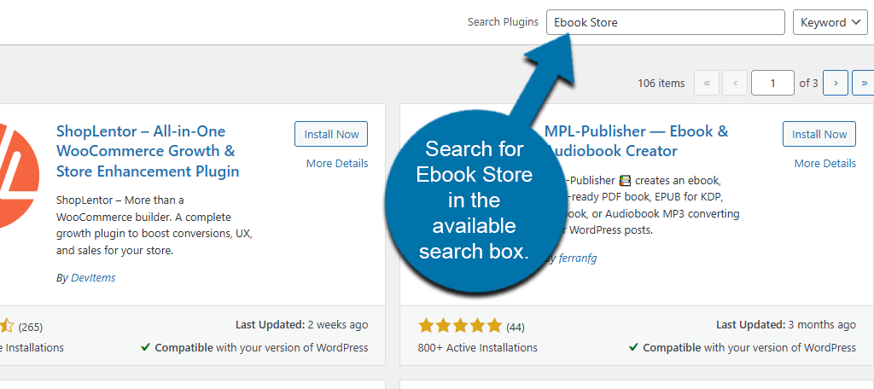Click the ShopLentor plugin logo thumbnail

click(20, 176)
